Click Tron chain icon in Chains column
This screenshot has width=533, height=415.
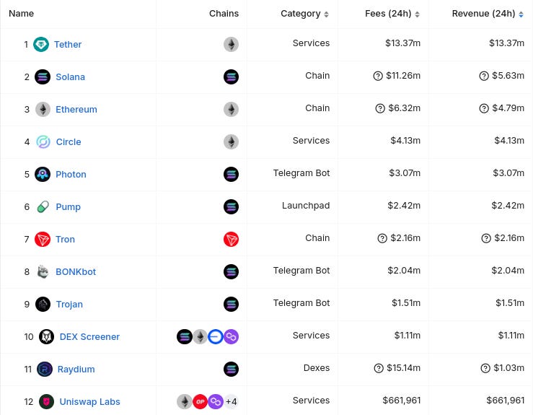tap(231, 239)
